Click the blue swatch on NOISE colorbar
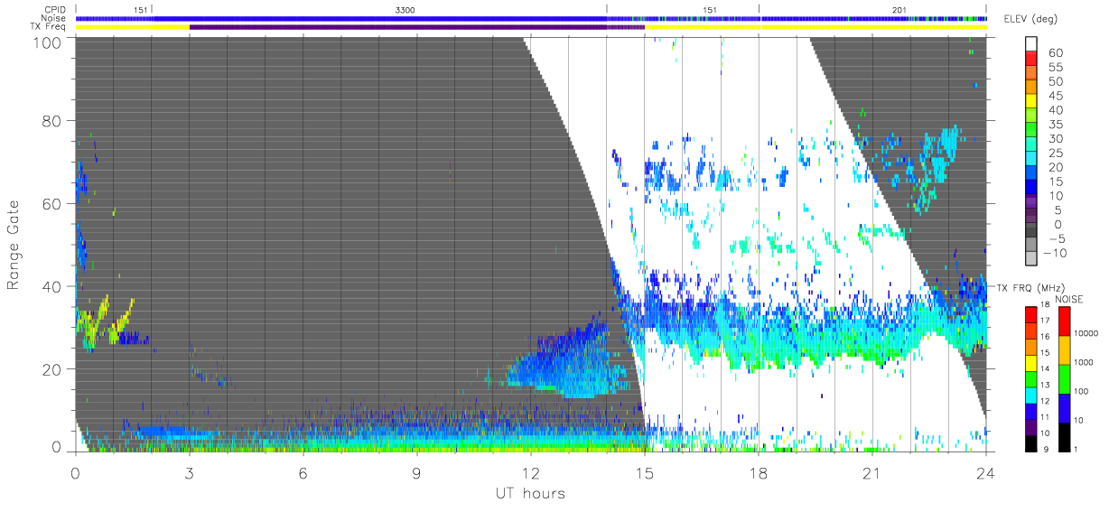Image resolution: width=1109 pixels, height=512 pixels. click(x=1063, y=406)
